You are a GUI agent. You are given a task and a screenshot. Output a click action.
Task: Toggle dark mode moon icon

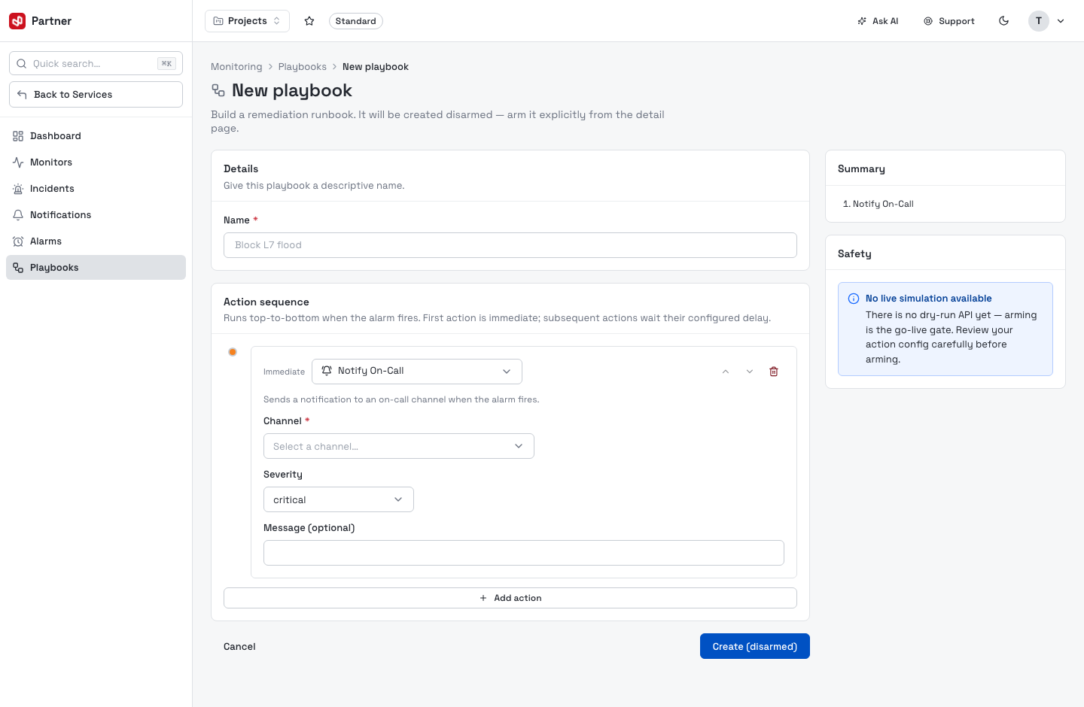[1003, 21]
